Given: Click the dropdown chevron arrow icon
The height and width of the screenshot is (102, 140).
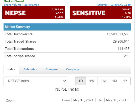Looking at the screenshot, I should [x=65, y=81].
